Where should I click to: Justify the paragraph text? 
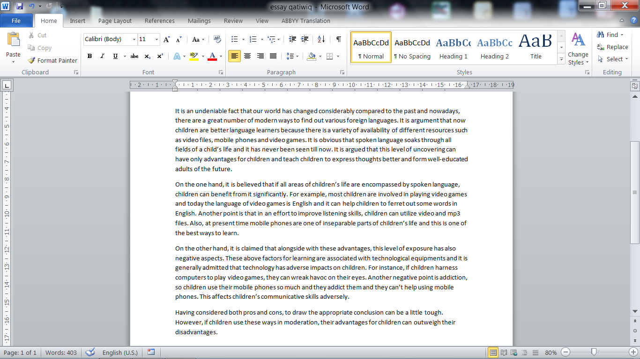click(x=273, y=56)
